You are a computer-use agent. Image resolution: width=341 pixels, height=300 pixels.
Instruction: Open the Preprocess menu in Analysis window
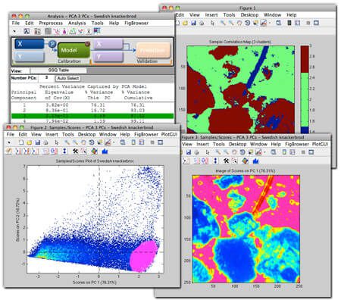[51, 23]
